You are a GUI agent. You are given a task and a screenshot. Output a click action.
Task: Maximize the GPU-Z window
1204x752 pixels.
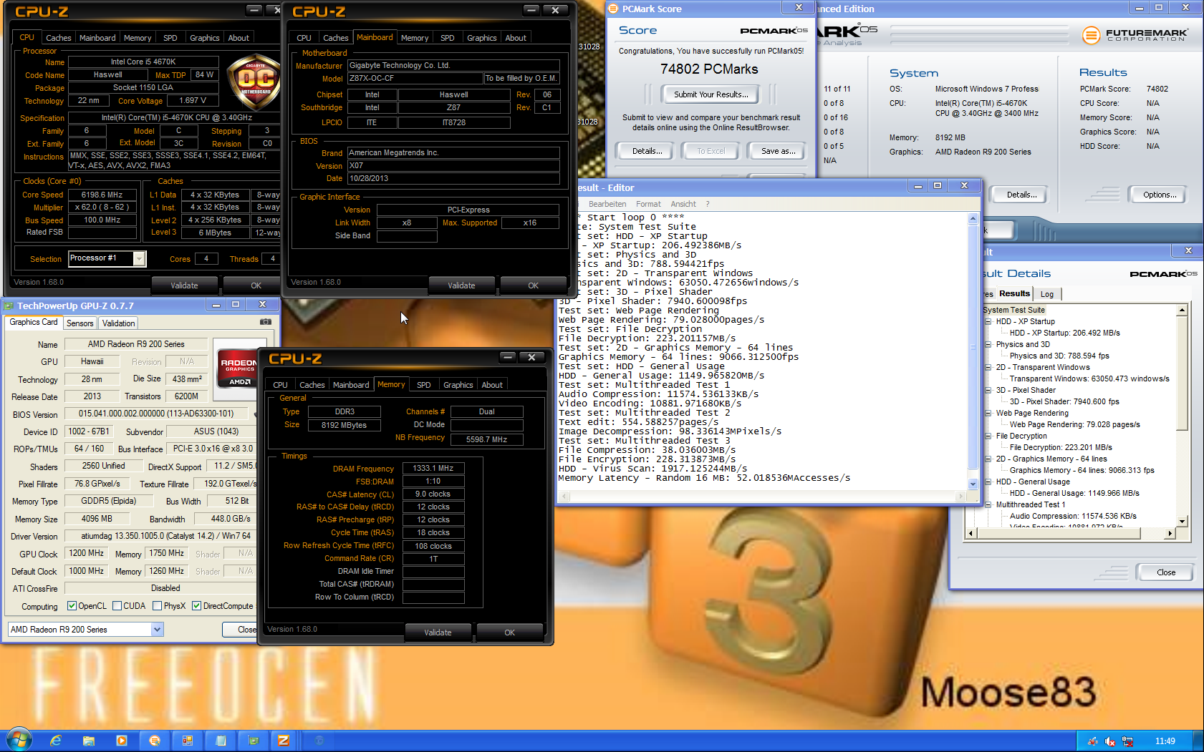(236, 304)
